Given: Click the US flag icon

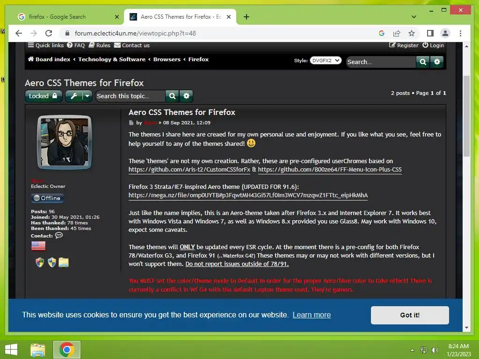Looking at the screenshot, I should (x=38, y=246).
